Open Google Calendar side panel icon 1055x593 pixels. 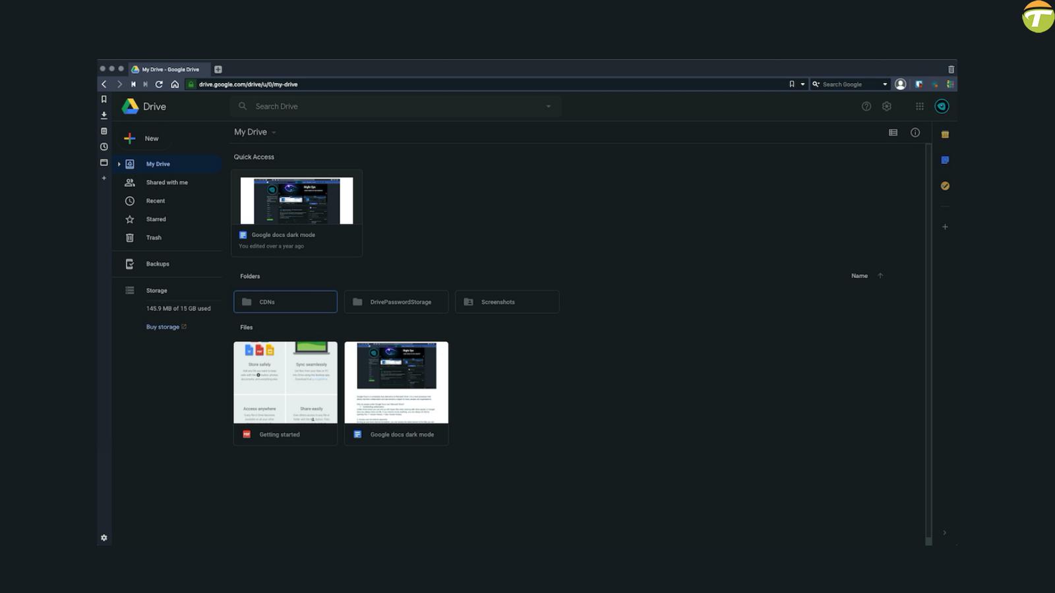tap(945, 134)
